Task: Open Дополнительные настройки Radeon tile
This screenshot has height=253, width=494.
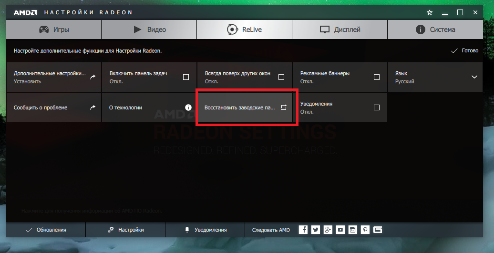Action: (53, 77)
